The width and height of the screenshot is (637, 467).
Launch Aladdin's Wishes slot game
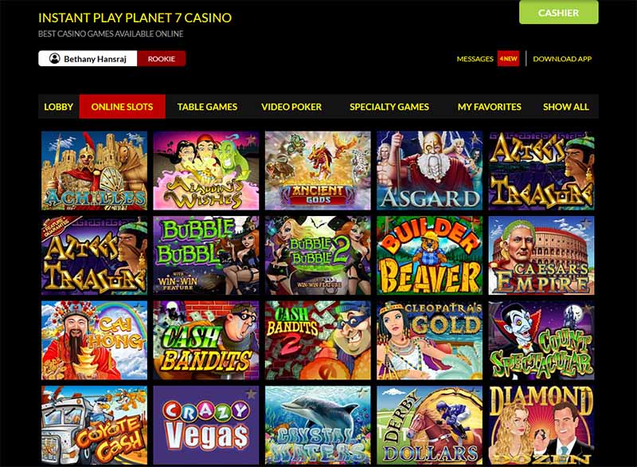206,171
